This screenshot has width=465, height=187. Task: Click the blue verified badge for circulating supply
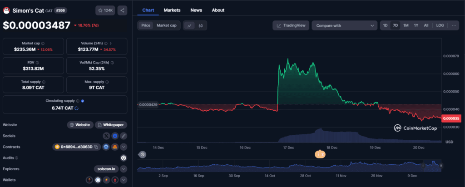(83, 101)
